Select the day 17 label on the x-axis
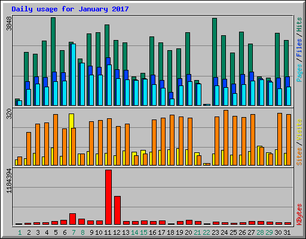The image size is (306, 239). point(161,232)
